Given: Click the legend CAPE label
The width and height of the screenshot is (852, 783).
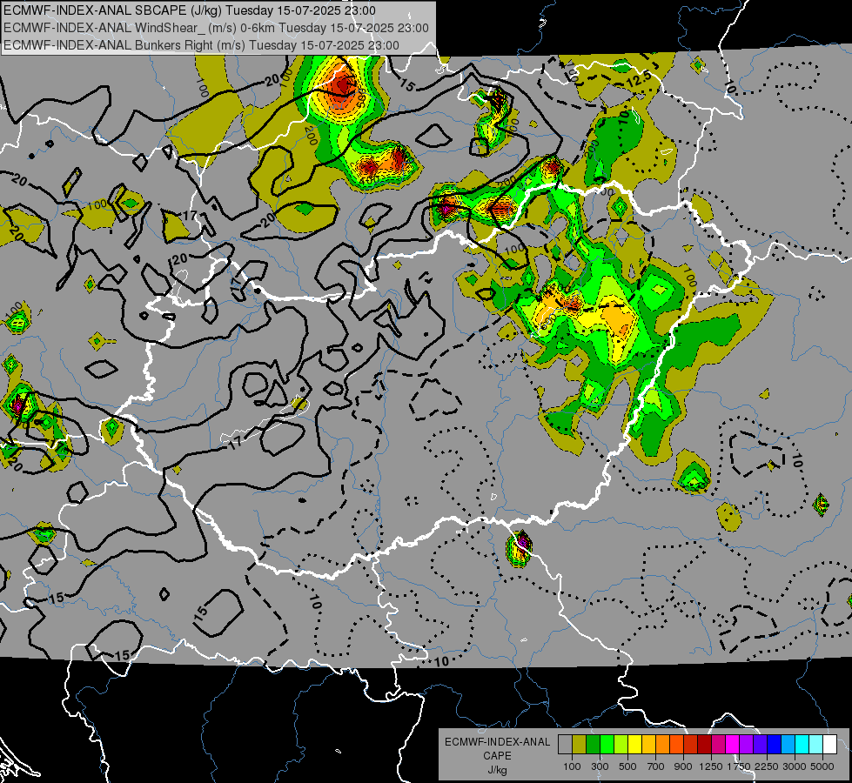Looking at the screenshot, I should pos(497,756).
